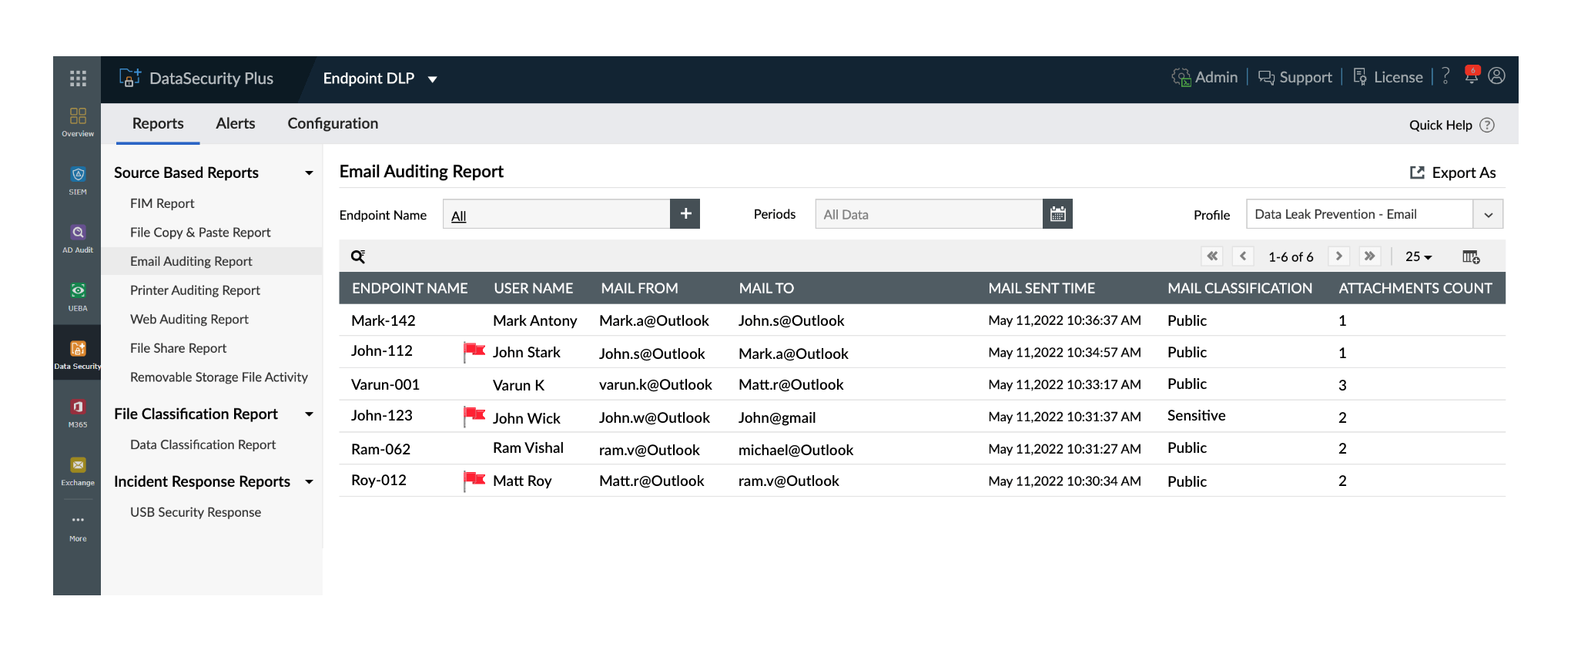This screenshot has height=650, width=1571.
Task: Click the michael@Outlook recipient cell
Action: click(796, 450)
